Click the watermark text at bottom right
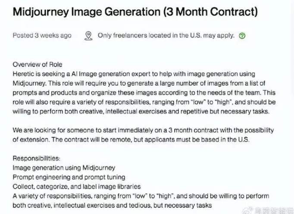Image resolution: width=294 pixels, height=214 pixels. click(274, 211)
